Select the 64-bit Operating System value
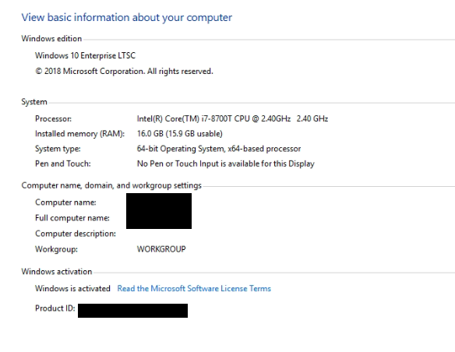The width and height of the screenshot is (455, 352). point(219,149)
